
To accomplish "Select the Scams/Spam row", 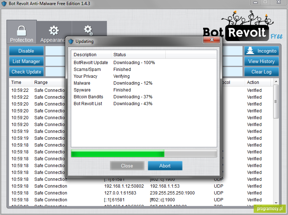I will tap(144, 70).
